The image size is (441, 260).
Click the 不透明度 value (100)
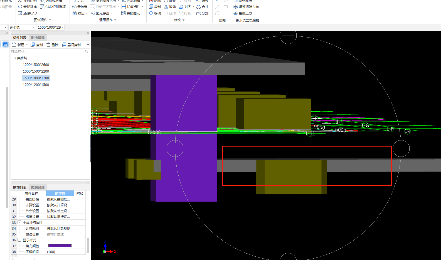(x=60, y=252)
